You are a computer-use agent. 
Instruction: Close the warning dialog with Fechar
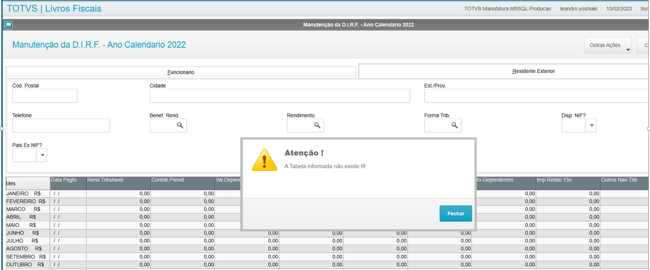[455, 213]
